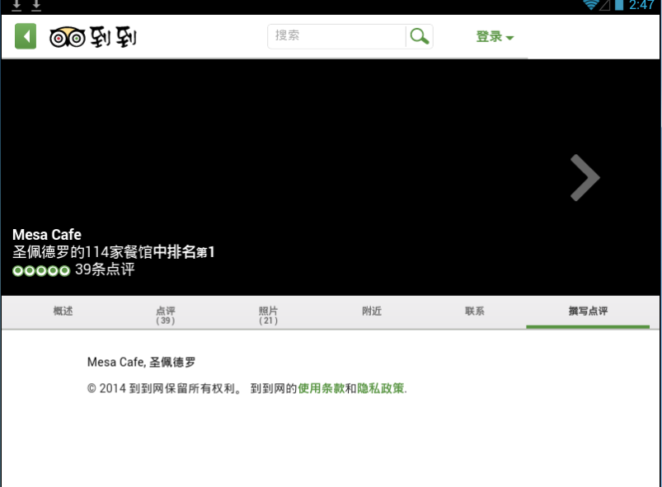
Task: Tap the battery level indicator
Action: pyautogui.click(x=620, y=7)
